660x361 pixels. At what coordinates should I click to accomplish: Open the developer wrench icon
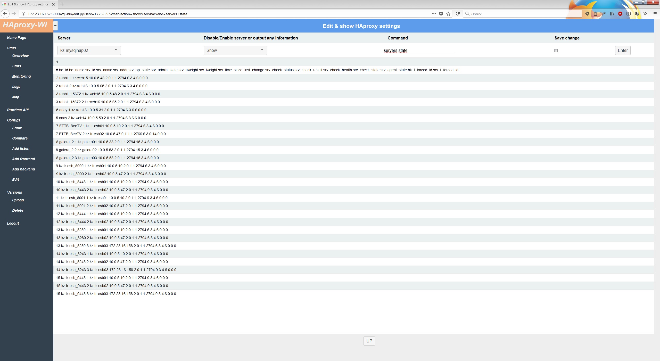604,14
